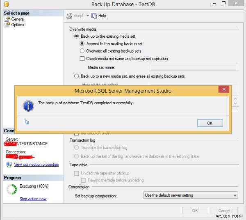Click View connection properties link
Screen dimensions: 246x220
click(x=36, y=165)
